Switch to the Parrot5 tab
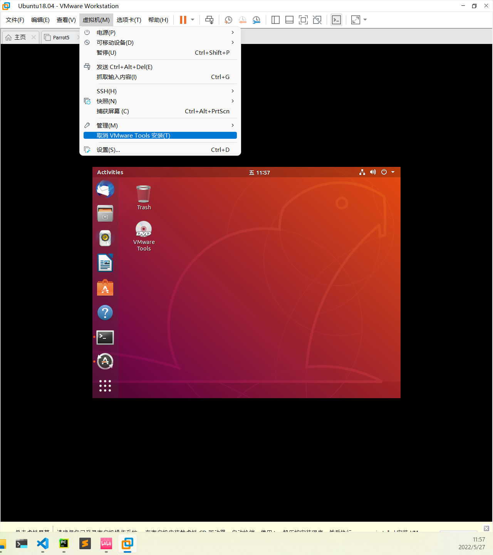The height and width of the screenshot is (555, 493). [x=61, y=37]
